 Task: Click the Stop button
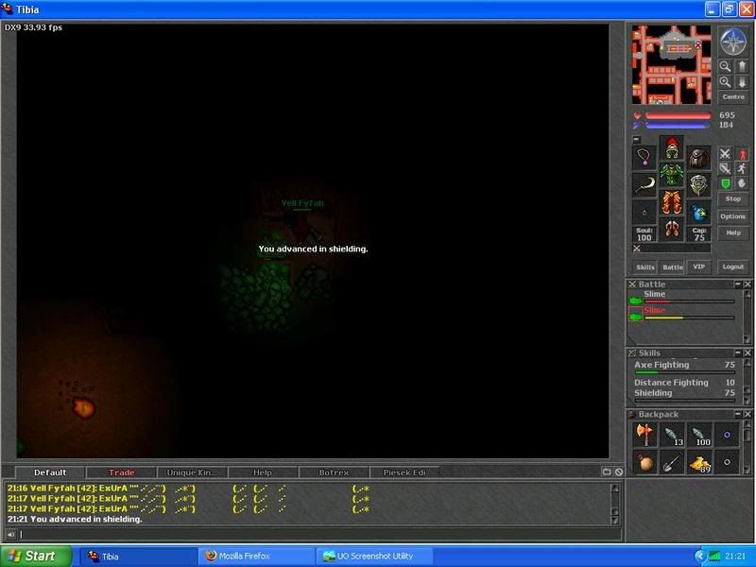pos(733,198)
